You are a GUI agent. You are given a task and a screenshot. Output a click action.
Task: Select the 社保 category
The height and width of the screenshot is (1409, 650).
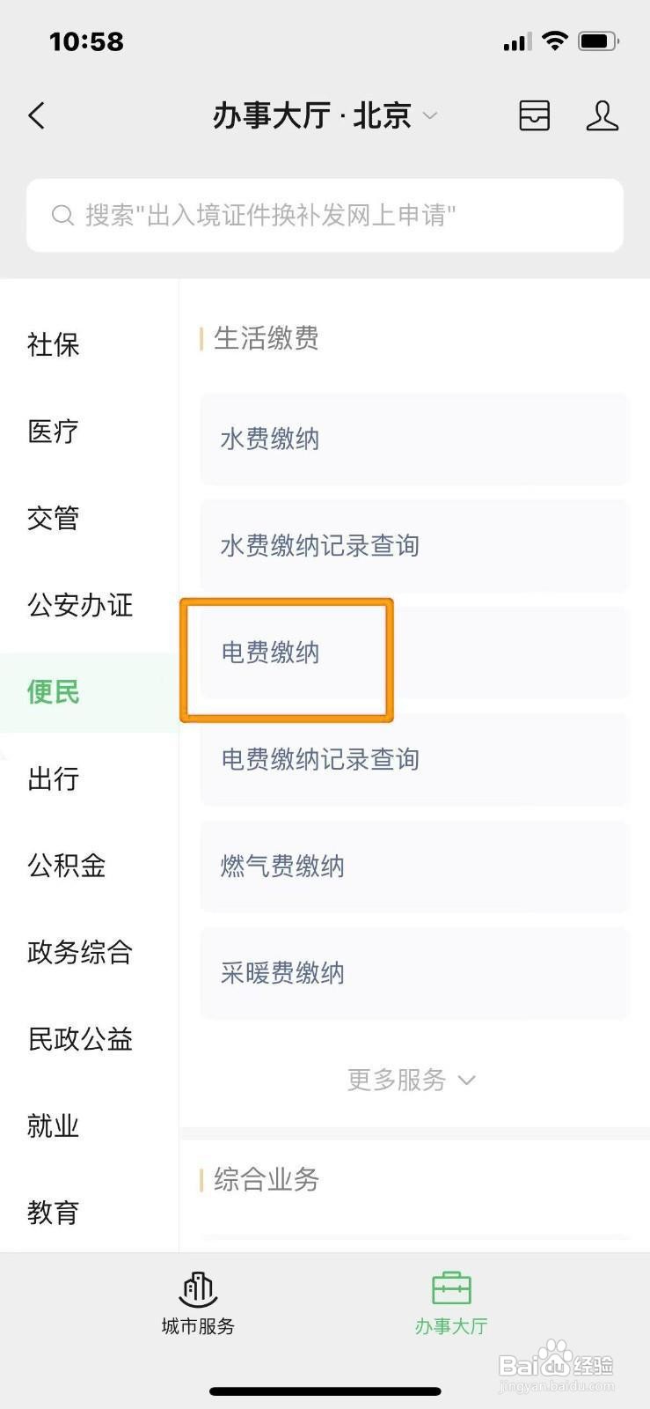[54, 344]
